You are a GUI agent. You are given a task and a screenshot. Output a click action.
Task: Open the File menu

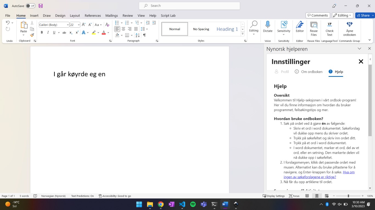click(8, 16)
